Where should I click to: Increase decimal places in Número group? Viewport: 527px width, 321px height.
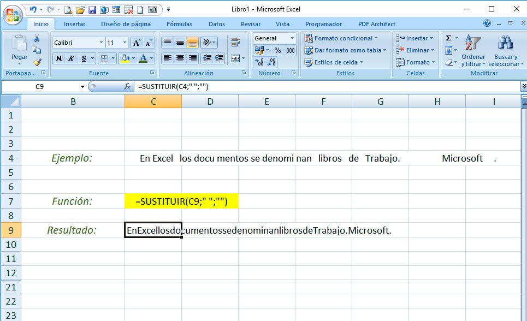tap(259, 62)
